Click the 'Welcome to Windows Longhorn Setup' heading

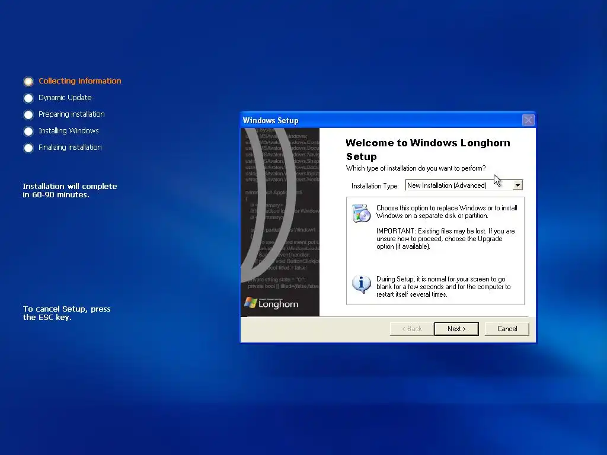(x=428, y=149)
